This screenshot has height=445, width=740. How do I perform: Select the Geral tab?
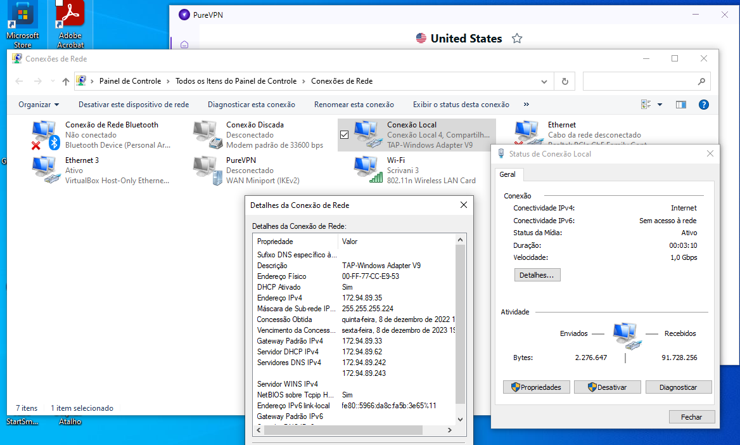[507, 174]
